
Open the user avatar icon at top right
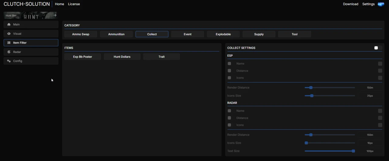pyautogui.click(x=381, y=4)
